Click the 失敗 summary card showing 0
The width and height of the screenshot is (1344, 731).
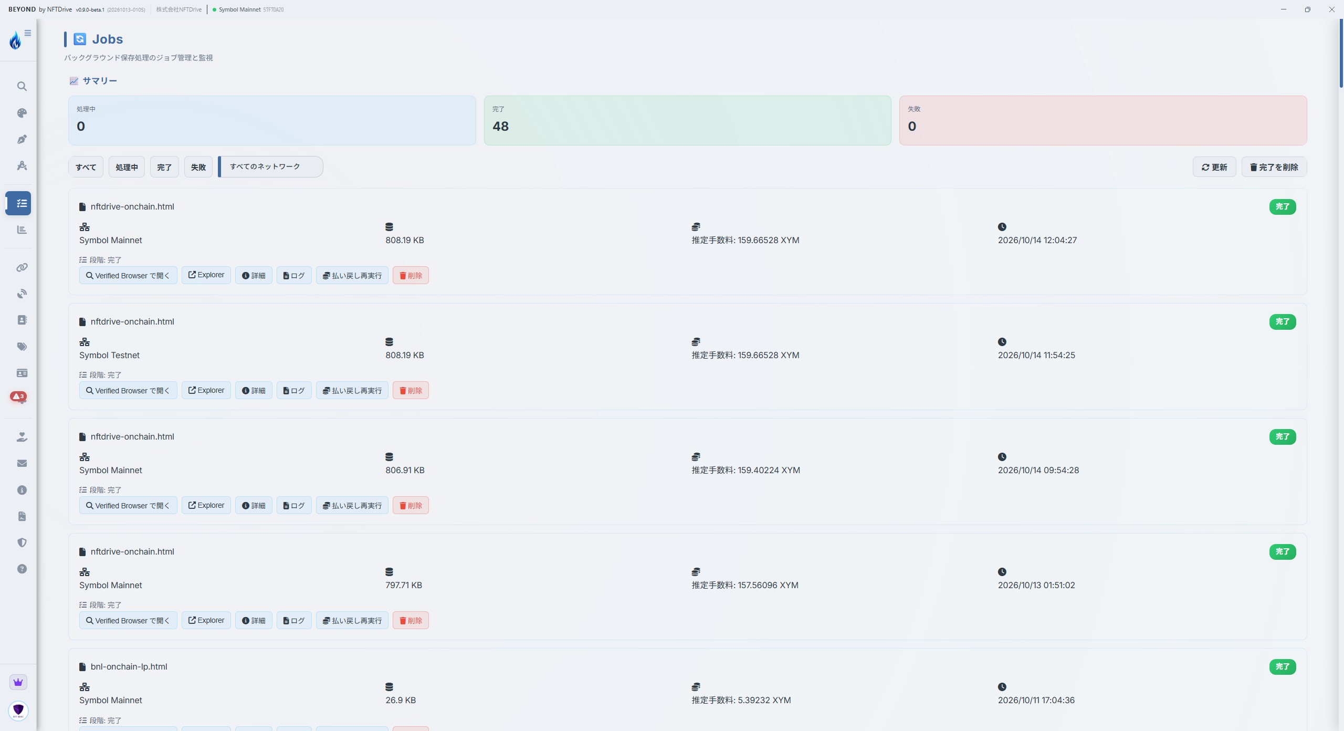1103,120
